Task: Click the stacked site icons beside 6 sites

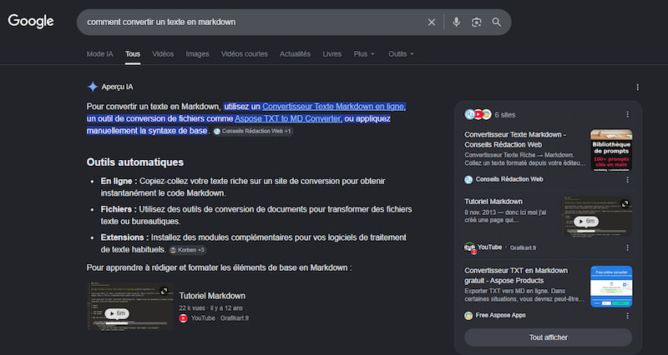Action: point(478,114)
